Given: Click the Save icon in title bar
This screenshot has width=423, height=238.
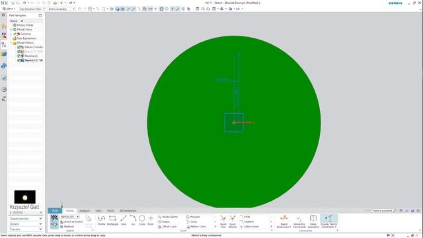Looking at the screenshot, I should 13,3.
